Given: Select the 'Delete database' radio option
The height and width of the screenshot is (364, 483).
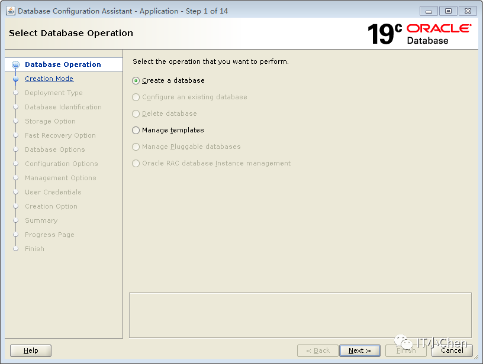Looking at the screenshot, I should (136, 113).
